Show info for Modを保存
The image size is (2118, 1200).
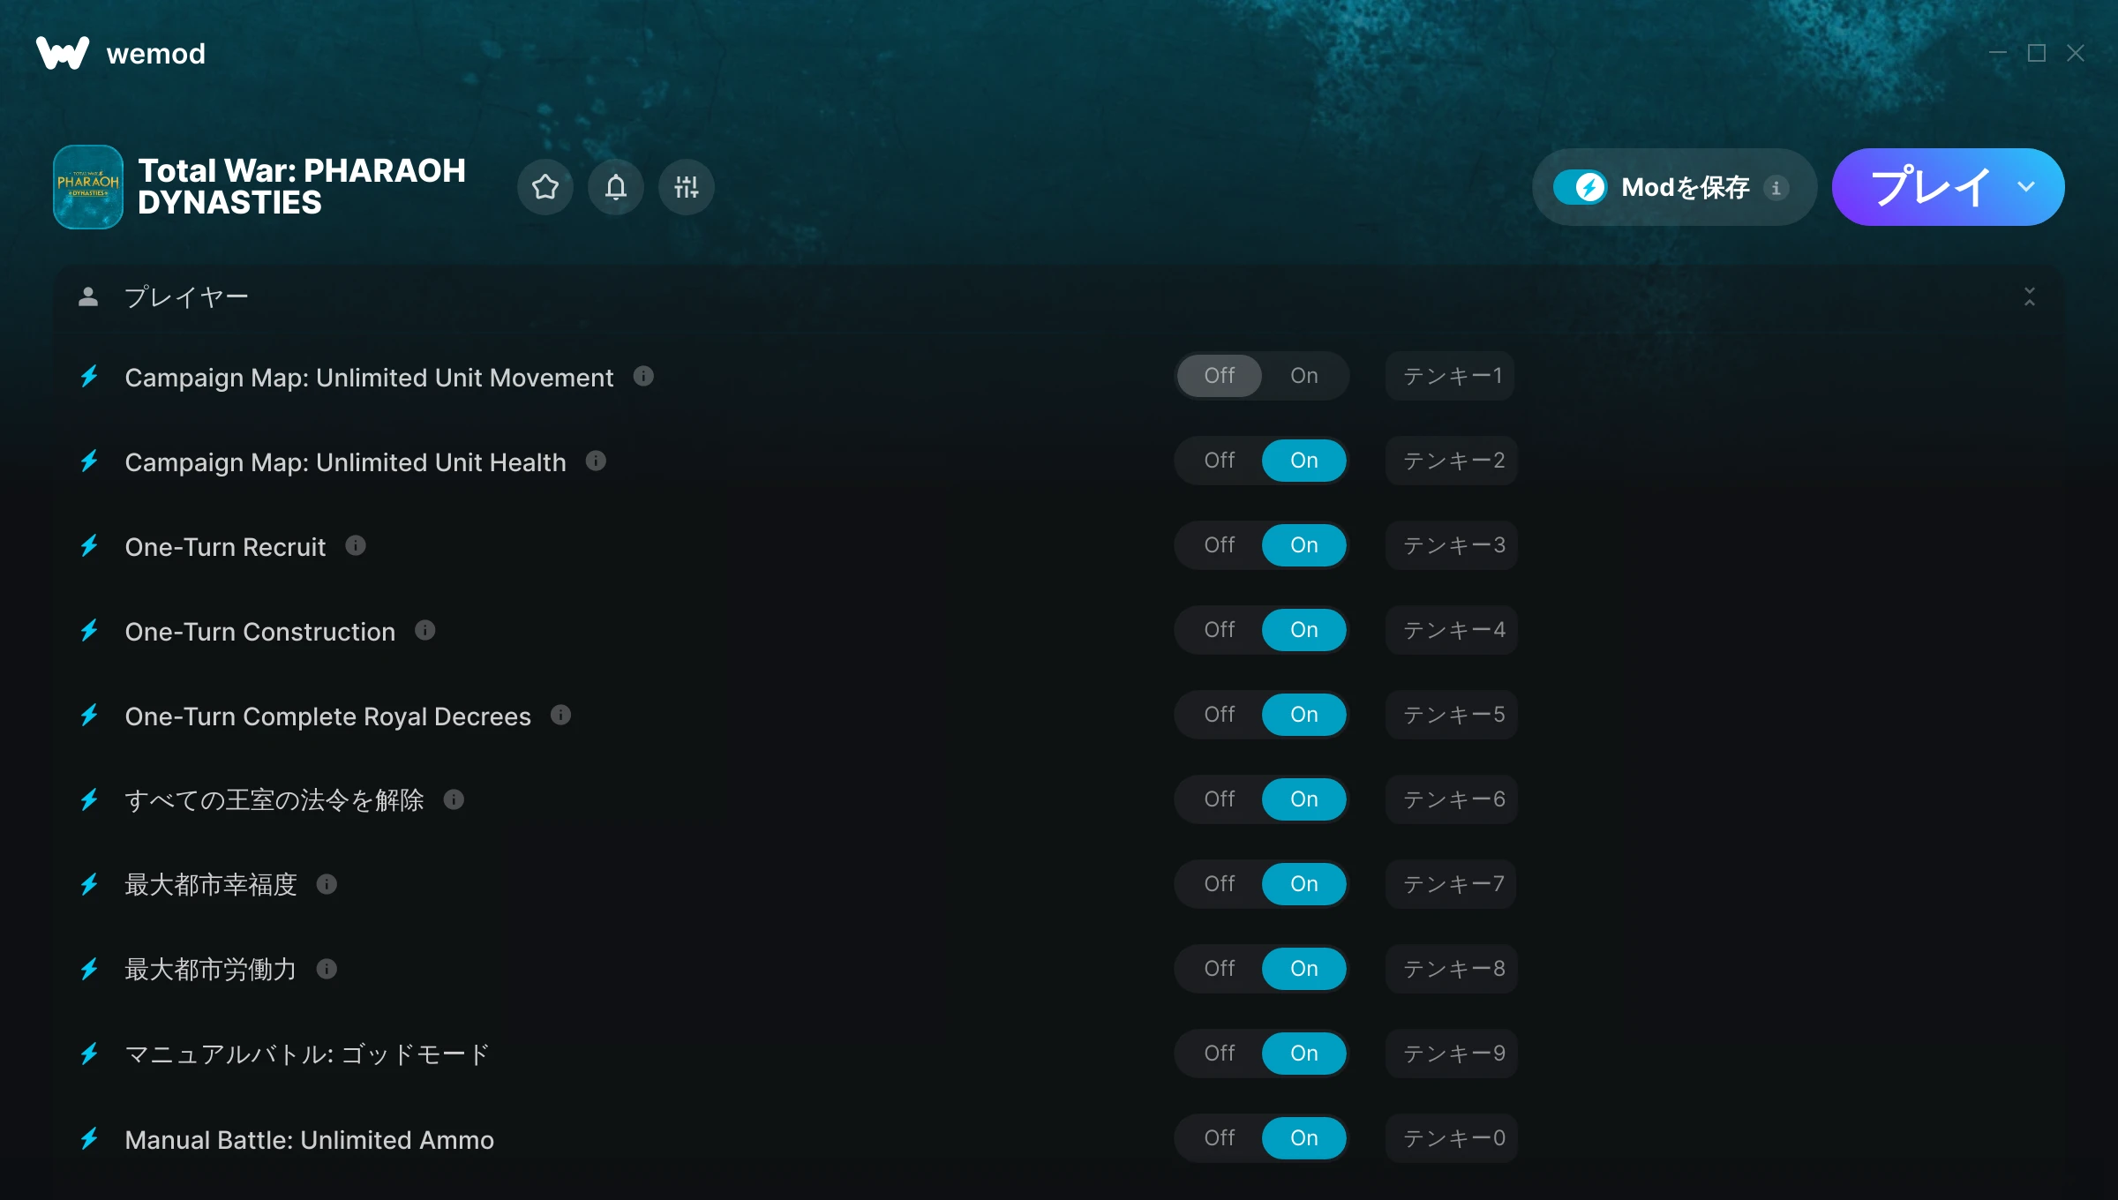[1776, 188]
